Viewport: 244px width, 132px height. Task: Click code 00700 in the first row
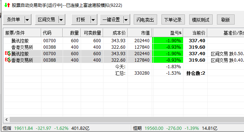(x=49, y=41)
